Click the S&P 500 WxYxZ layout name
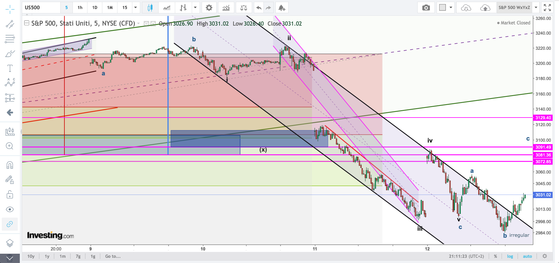 pos(514,8)
